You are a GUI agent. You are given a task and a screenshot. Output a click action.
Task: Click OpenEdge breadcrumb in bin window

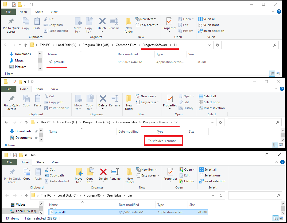point(114,195)
